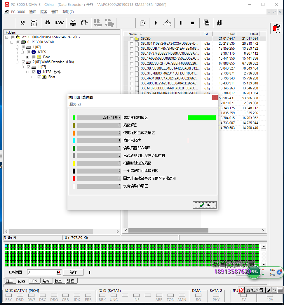The image size is (284, 305).
Task: Start the task with the play icon
Action: tap(155, 22)
